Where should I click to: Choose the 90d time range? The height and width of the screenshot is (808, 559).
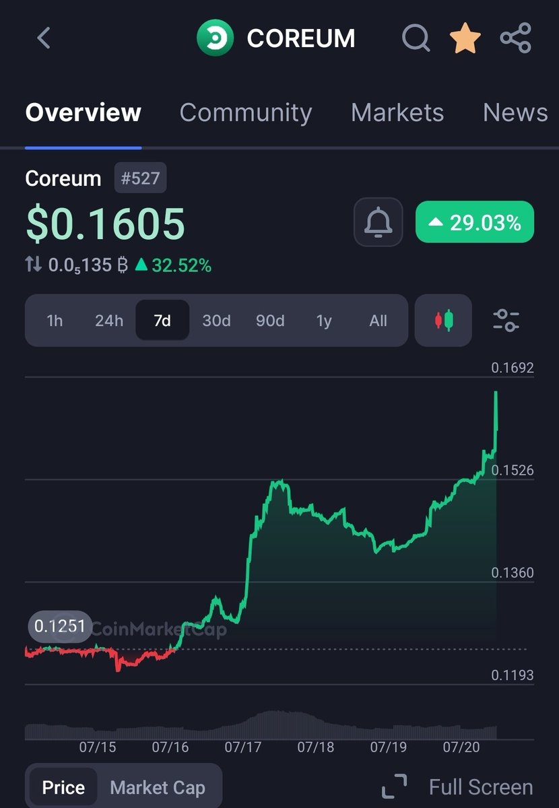pyautogui.click(x=270, y=321)
